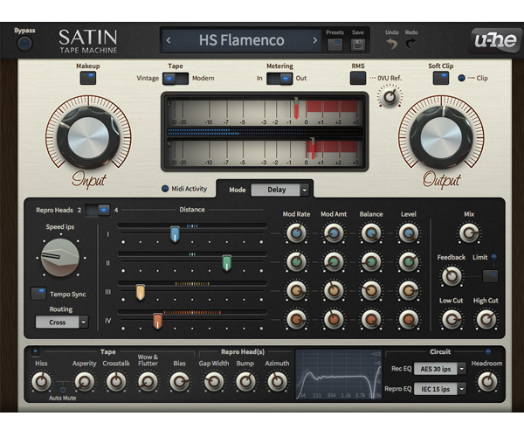Click the orange Balance knob row IV

tap(371, 319)
